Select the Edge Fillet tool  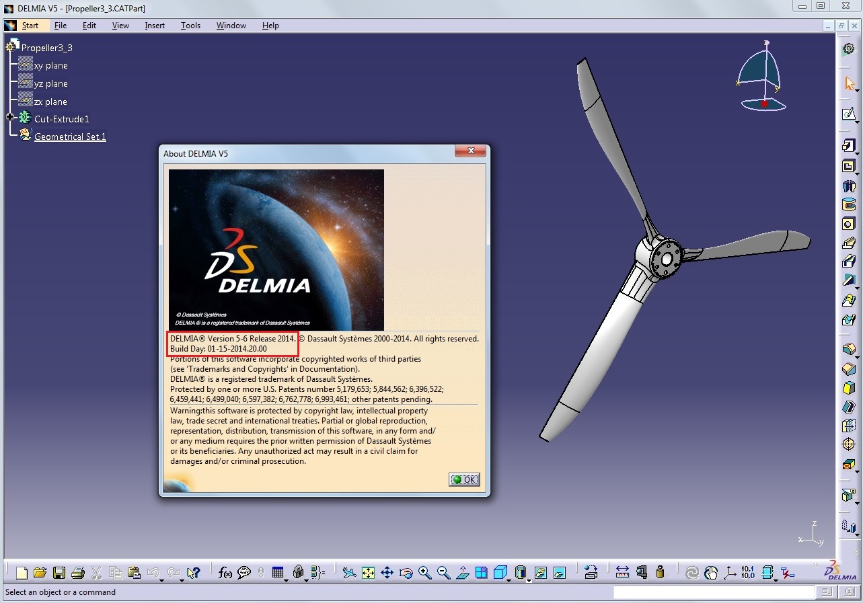(848, 349)
